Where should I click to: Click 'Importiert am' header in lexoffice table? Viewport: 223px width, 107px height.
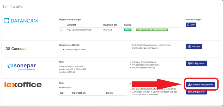pyautogui.click(x=78, y=93)
